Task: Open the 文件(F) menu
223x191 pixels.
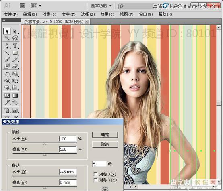Action: point(10,14)
